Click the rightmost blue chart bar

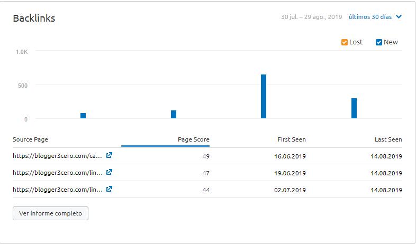354,108
